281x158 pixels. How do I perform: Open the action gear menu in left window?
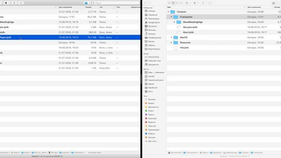(7, 3)
